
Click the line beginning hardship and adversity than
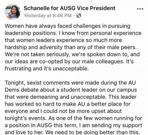pos(71,47)
